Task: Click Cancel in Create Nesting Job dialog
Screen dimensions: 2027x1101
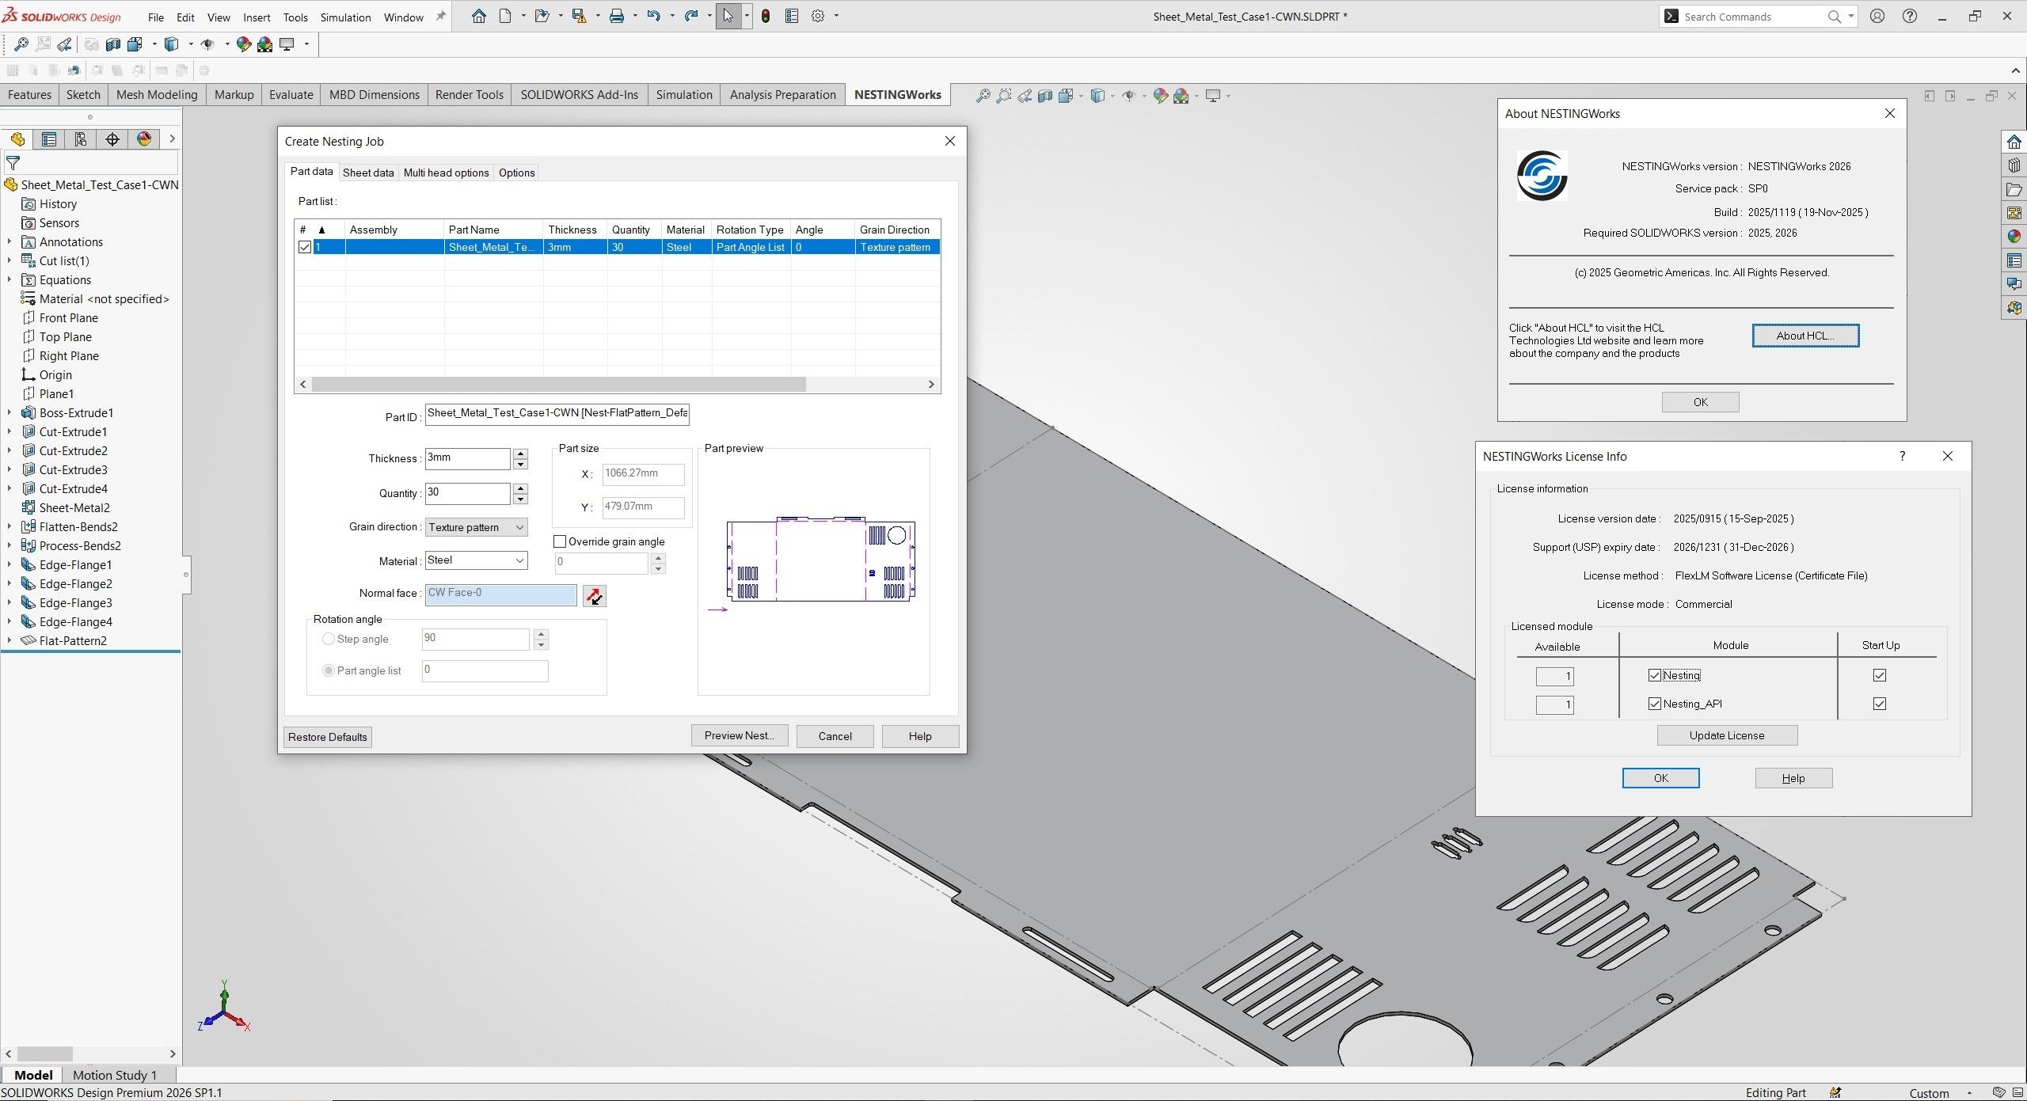Action: click(x=835, y=737)
